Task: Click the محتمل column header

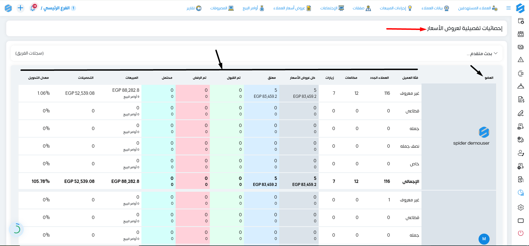Action: coord(167,78)
